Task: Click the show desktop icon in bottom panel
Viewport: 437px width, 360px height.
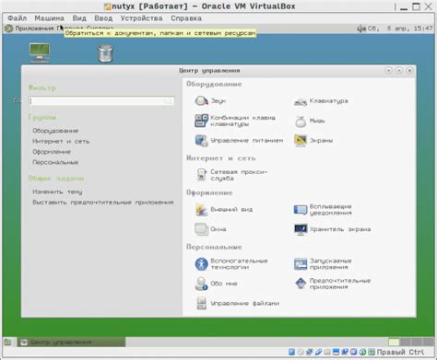Action: click(7, 342)
